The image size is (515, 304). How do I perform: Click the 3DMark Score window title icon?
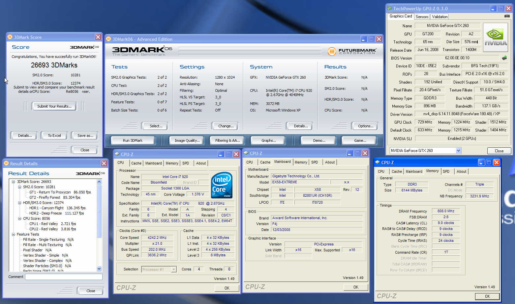[x=10, y=37]
